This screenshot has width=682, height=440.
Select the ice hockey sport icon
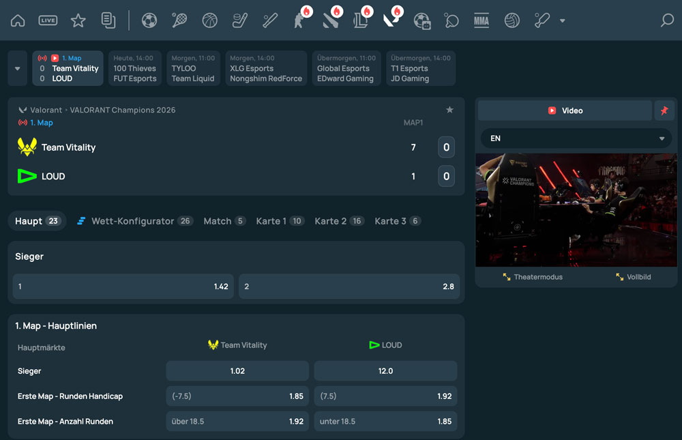coord(239,20)
